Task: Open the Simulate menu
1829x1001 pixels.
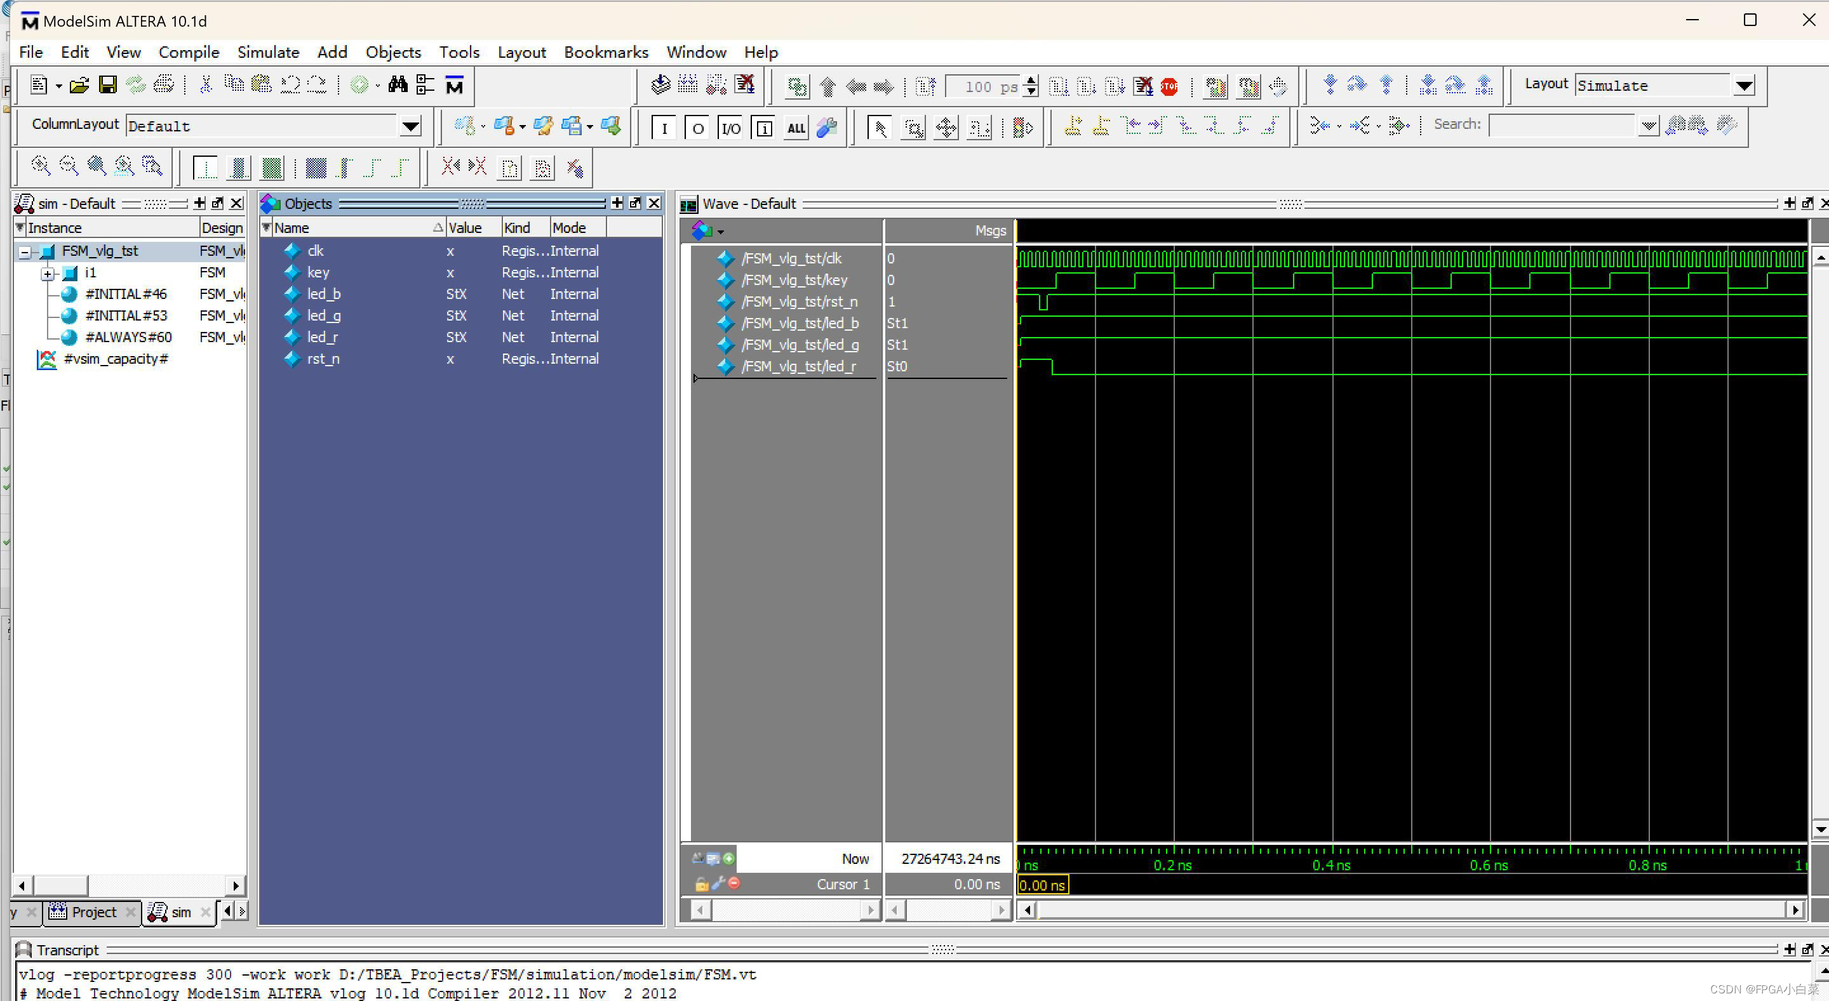Action: pyautogui.click(x=267, y=53)
